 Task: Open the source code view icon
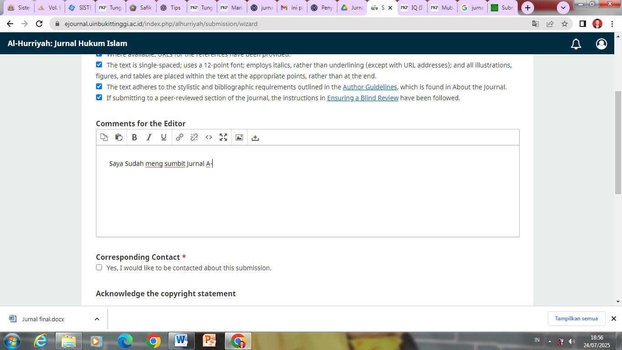tap(209, 138)
